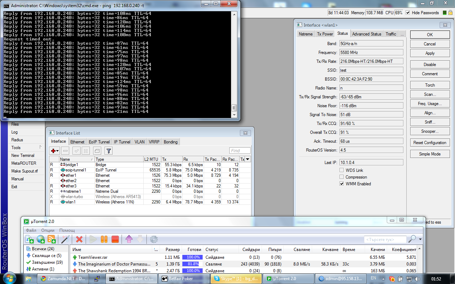The height and width of the screenshot is (284, 455).
Task: Click the 81.8% progress bar for The Imaginarium
Action: 193,264
